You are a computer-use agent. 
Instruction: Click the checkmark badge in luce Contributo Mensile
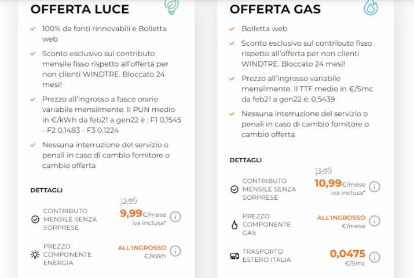tap(35, 220)
